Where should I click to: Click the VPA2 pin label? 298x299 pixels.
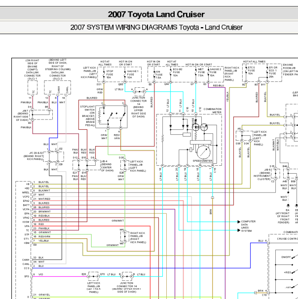26,218
